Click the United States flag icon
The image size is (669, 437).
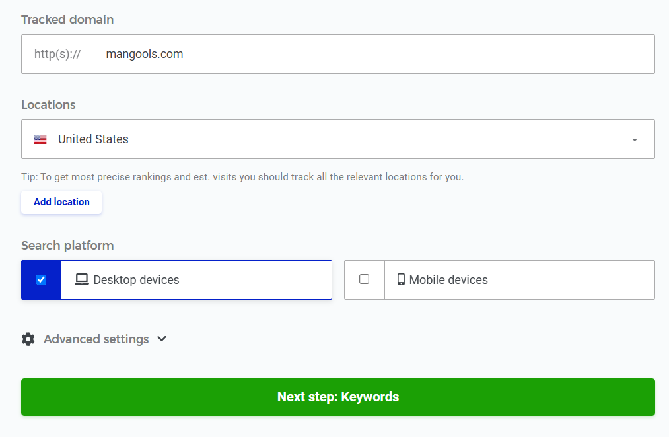tap(40, 139)
